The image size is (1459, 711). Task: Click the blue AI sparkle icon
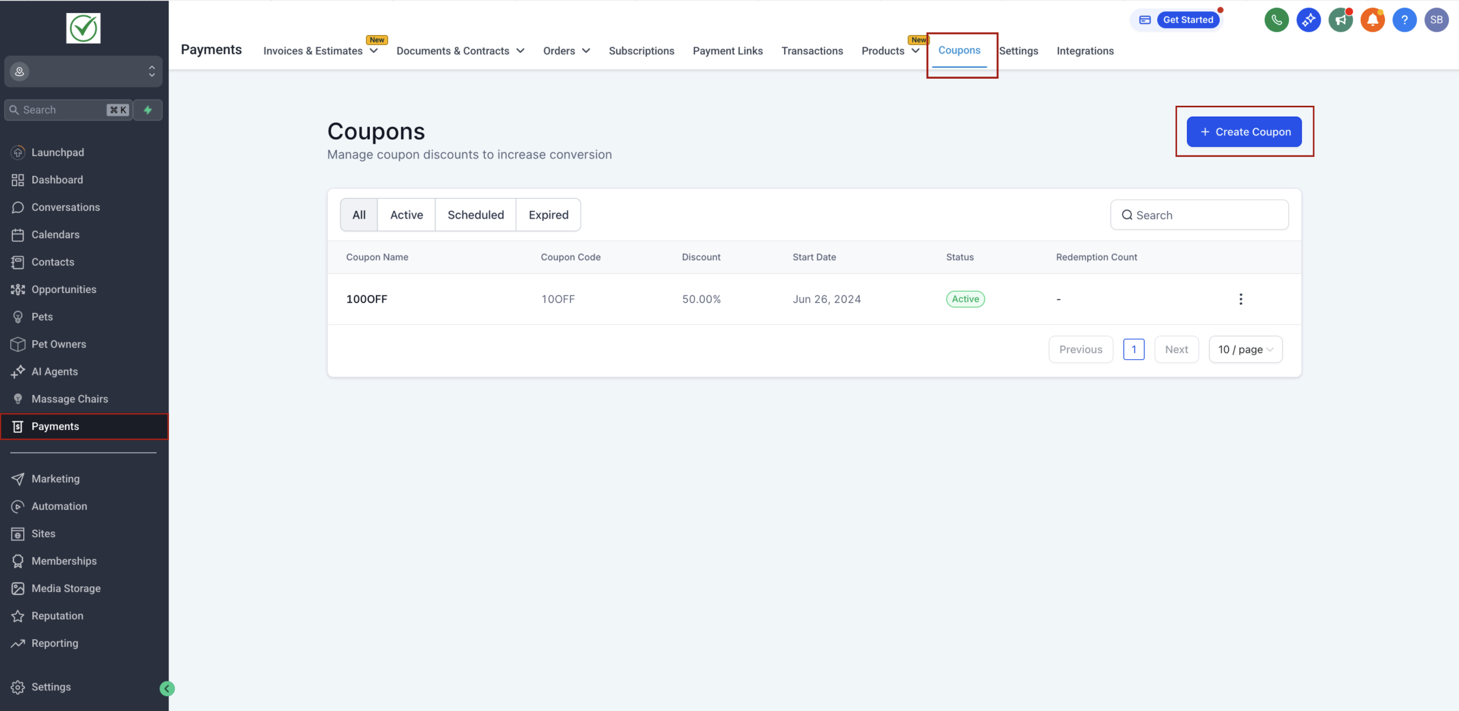coord(1308,20)
